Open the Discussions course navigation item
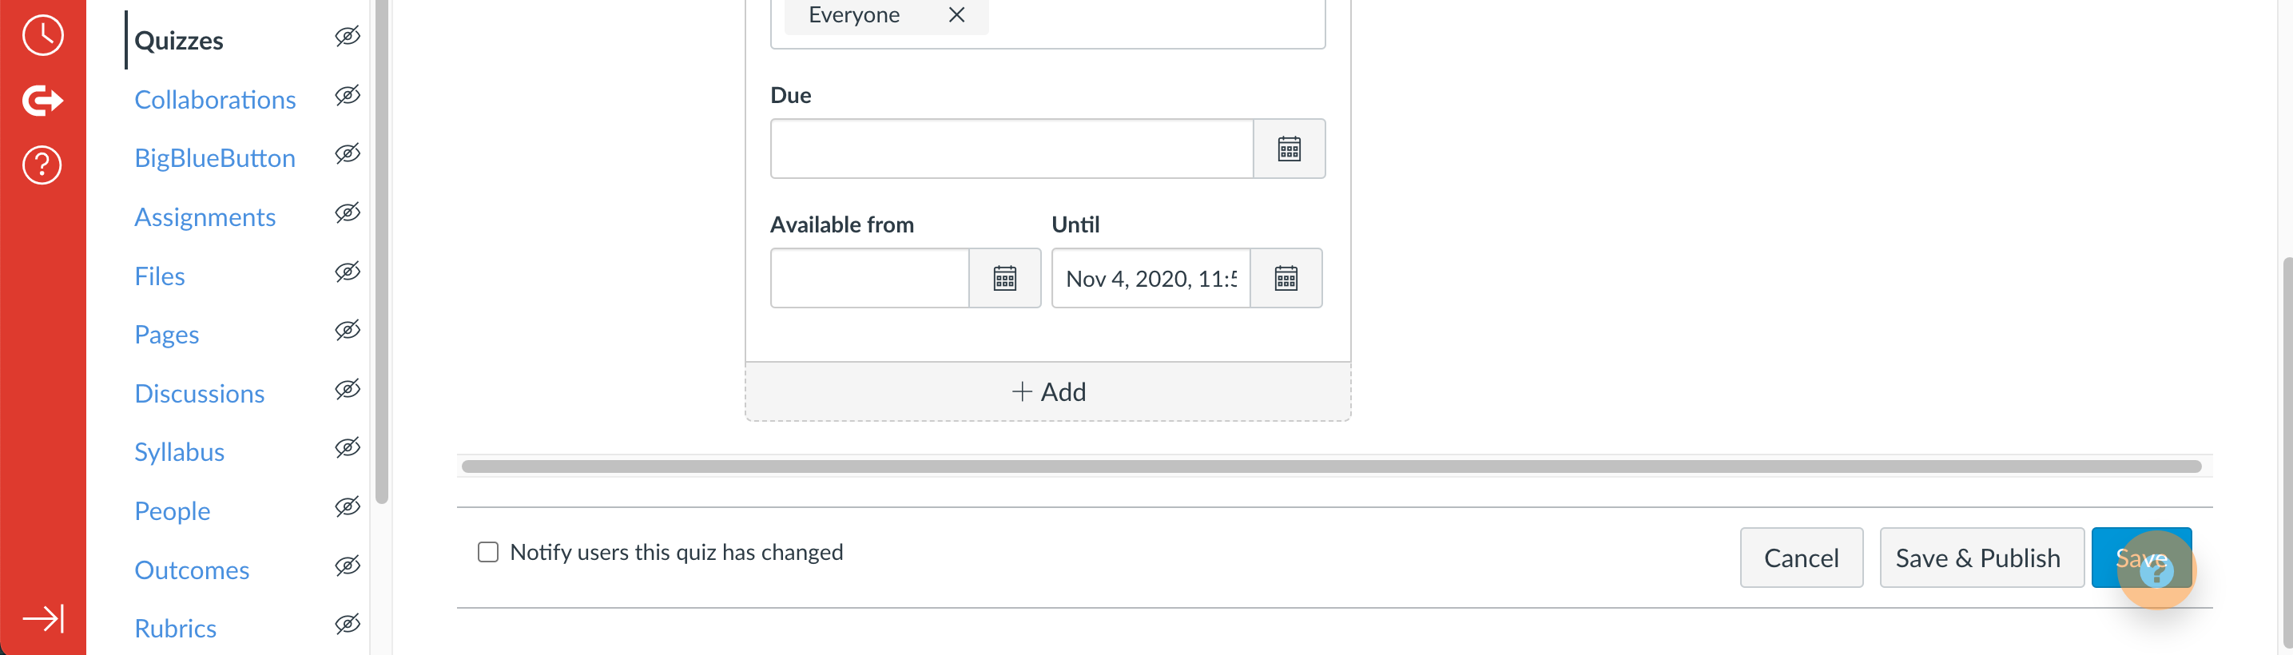 (x=200, y=393)
